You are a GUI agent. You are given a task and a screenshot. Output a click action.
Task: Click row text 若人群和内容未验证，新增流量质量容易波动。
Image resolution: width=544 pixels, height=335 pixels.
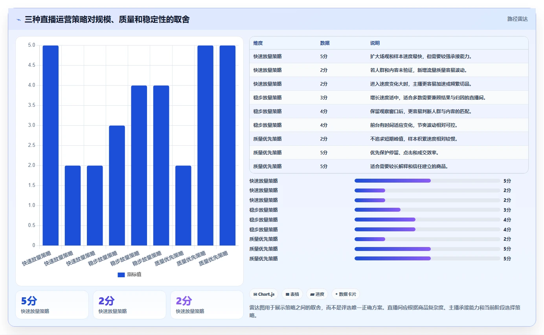[x=418, y=70]
